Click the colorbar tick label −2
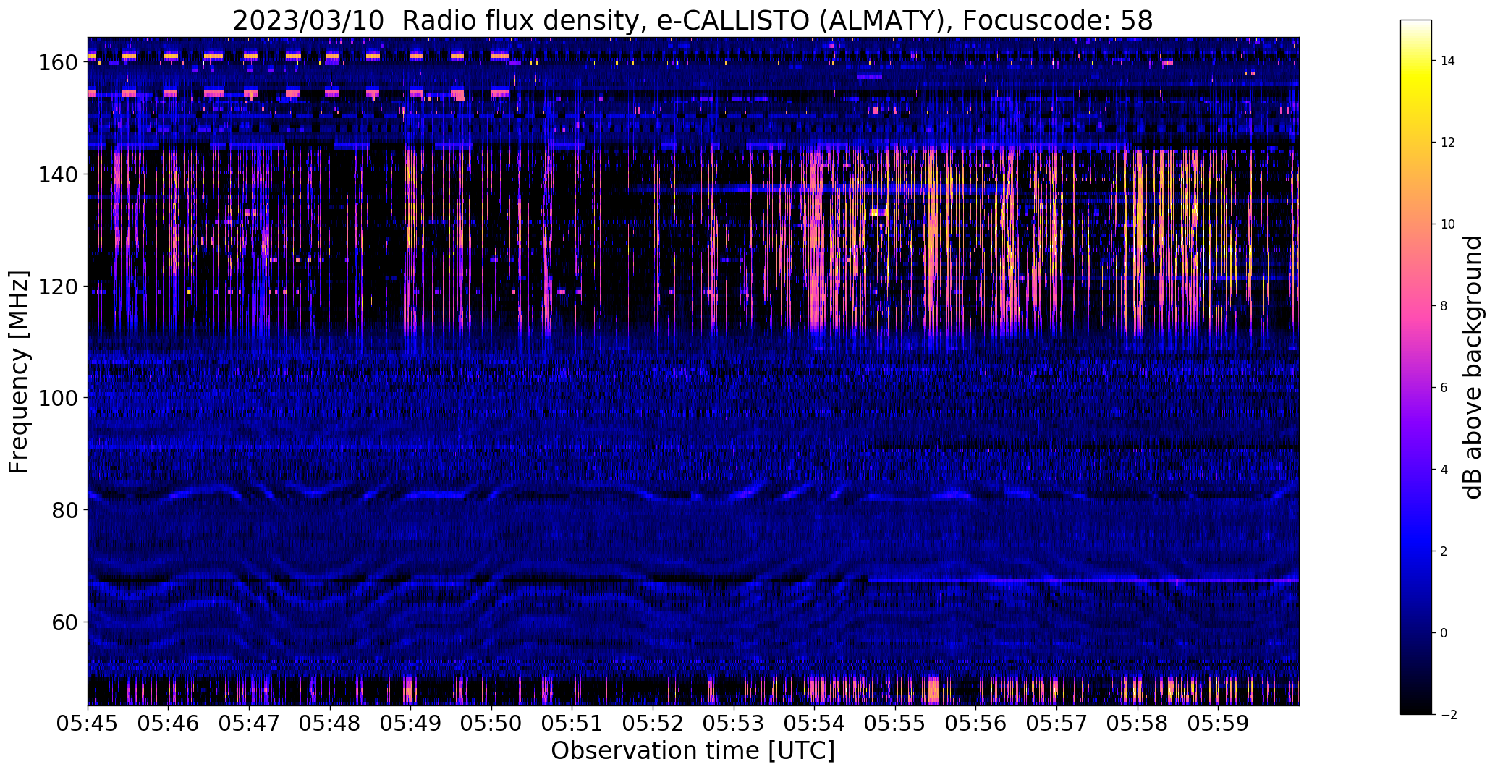1495x772 pixels. coord(1448,715)
